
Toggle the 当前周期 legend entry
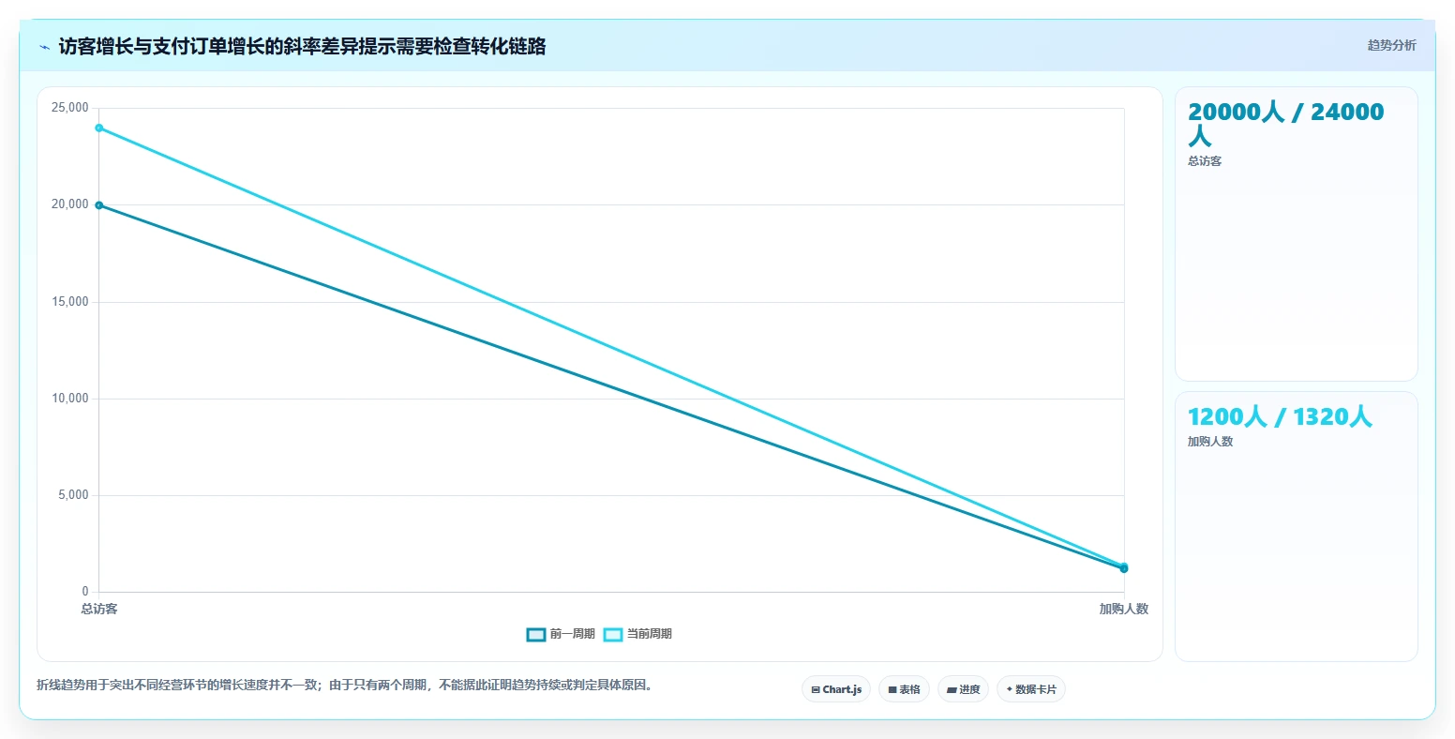pyautogui.click(x=637, y=634)
